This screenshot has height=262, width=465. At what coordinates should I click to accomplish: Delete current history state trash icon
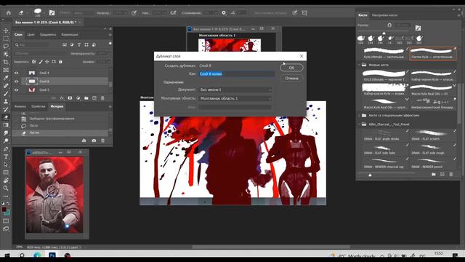coord(103,140)
